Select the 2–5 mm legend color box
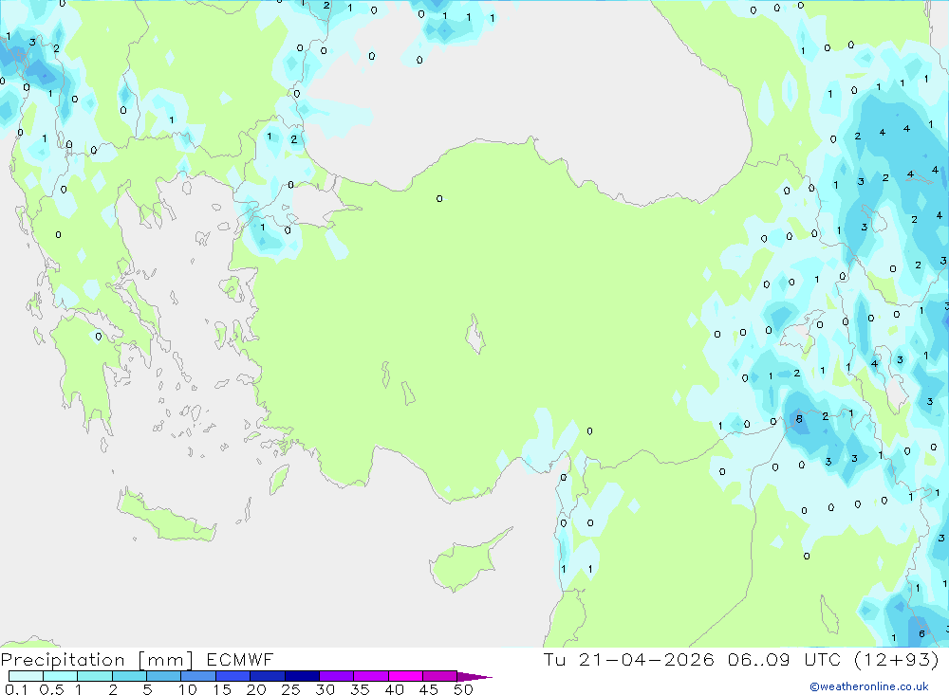Viewport: 949px width, 695px height. pyautogui.click(x=129, y=676)
